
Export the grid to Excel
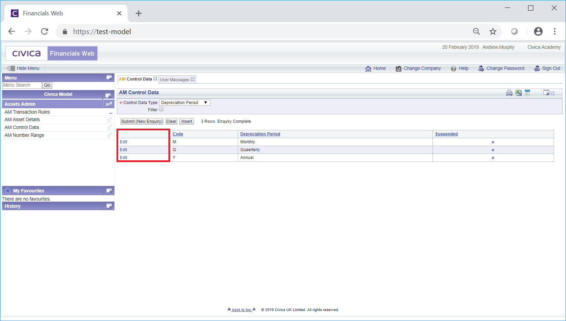pyautogui.click(x=519, y=93)
